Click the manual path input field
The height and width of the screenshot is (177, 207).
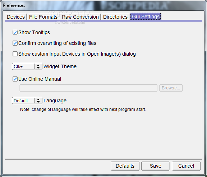[88, 88]
